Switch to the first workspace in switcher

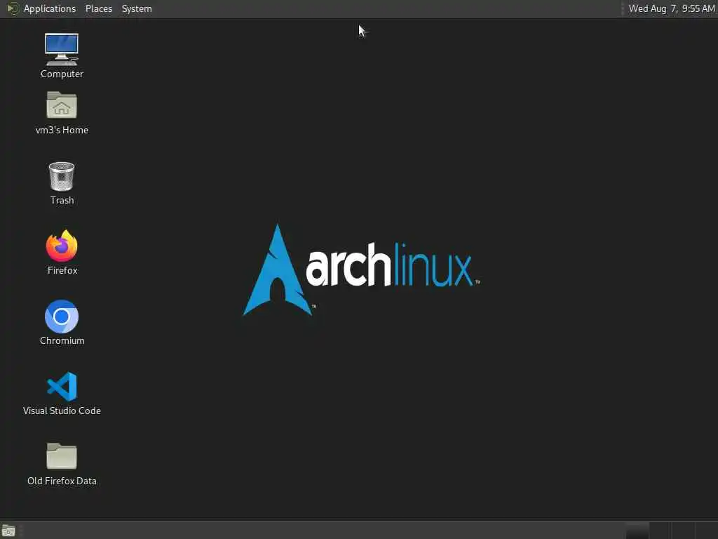pos(637,531)
